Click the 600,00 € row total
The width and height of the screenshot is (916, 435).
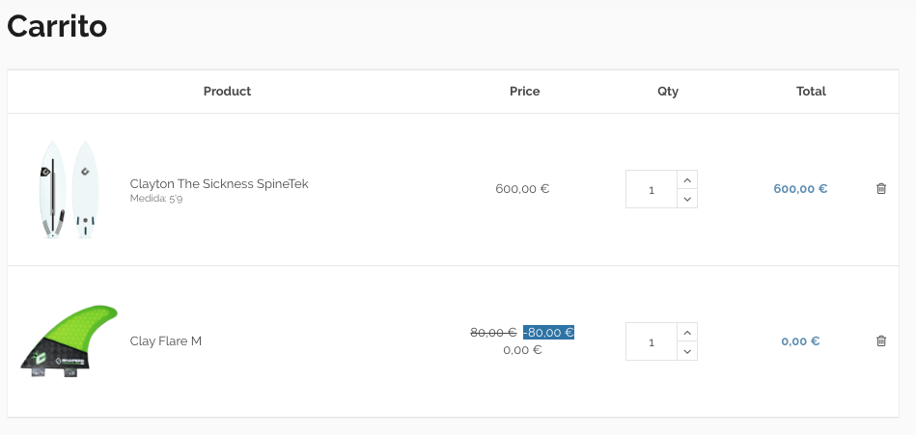point(800,189)
